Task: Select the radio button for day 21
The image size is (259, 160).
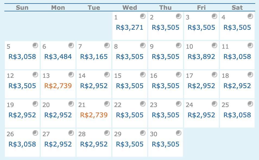Action: click(x=107, y=104)
